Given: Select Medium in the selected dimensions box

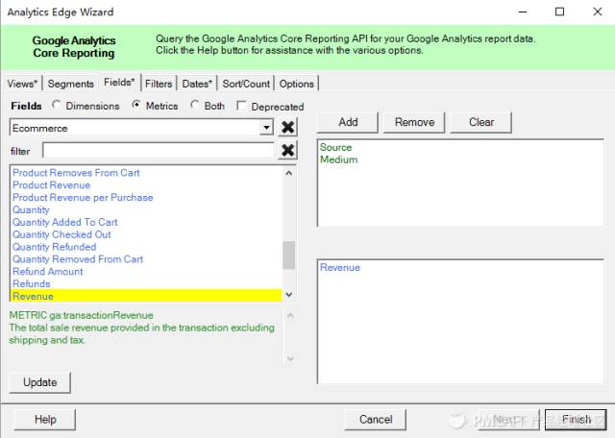Looking at the screenshot, I should point(339,160).
